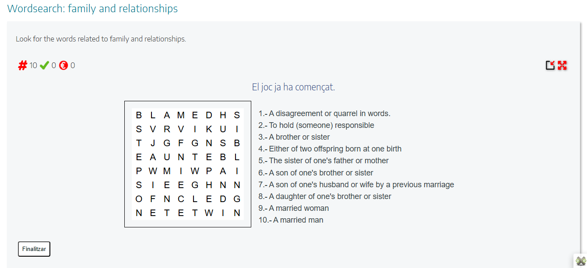
Task: Click the green checkmark hits icon
Action: 44,65
